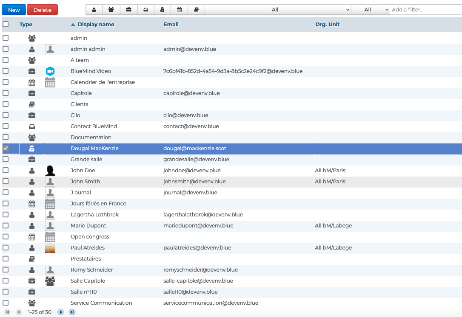The height and width of the screenshot is (317, 462).
Task: Filter by calendar icon in toolbar
Action: (x=179, y=10)
